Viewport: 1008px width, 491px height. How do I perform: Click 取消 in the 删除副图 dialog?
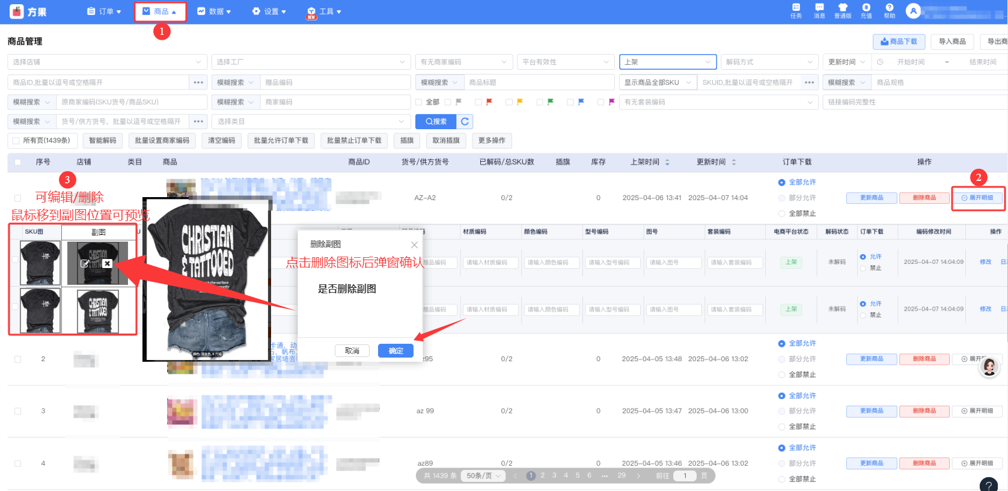(352, 351)
